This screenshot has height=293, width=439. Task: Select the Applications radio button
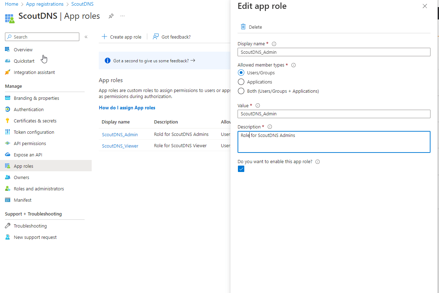point(241,82)
